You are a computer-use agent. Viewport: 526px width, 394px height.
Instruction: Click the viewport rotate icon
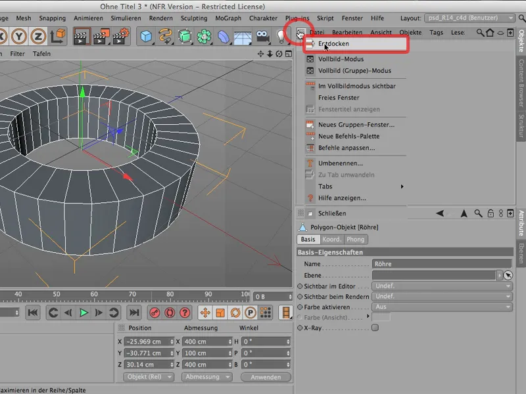click(279, 54)
